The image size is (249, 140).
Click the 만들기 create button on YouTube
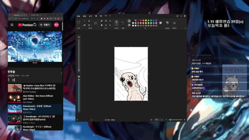coord(45,25)
